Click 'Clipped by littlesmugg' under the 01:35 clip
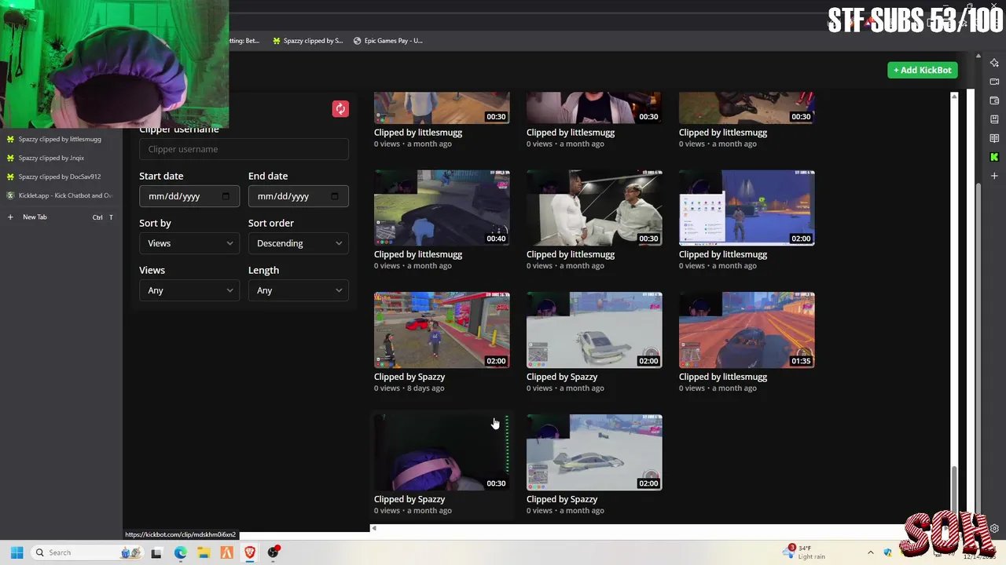Viewport: 1006px width, 565px height. (723, 377)
